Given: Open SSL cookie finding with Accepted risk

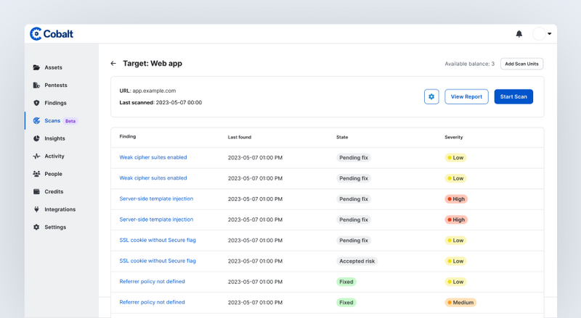Looking at the screenshot, I should 158,261.
